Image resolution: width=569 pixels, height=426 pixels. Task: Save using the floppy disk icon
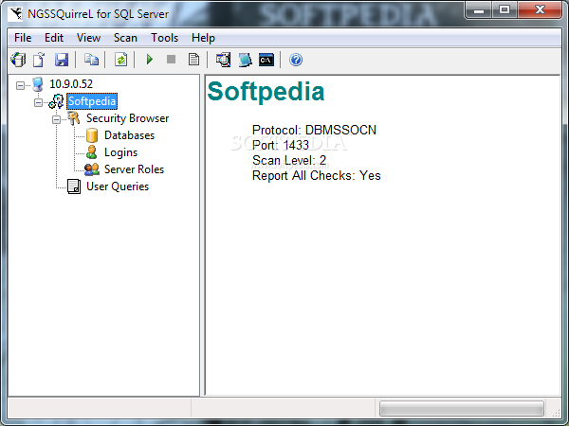click(62, 60)
